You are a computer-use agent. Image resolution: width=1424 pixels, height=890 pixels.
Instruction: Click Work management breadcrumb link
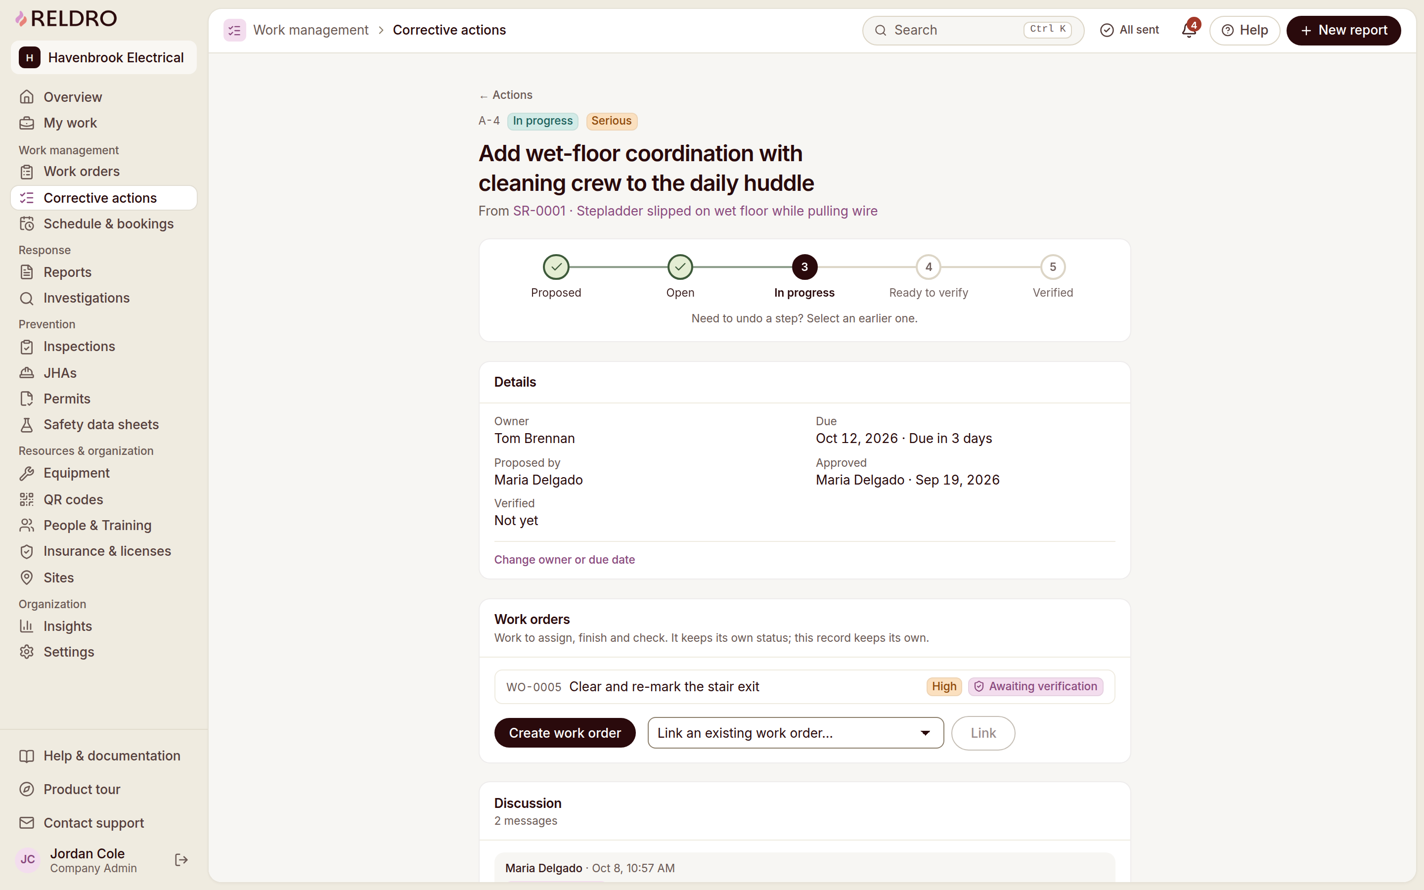pyautogui.click(x=311, y=30)
